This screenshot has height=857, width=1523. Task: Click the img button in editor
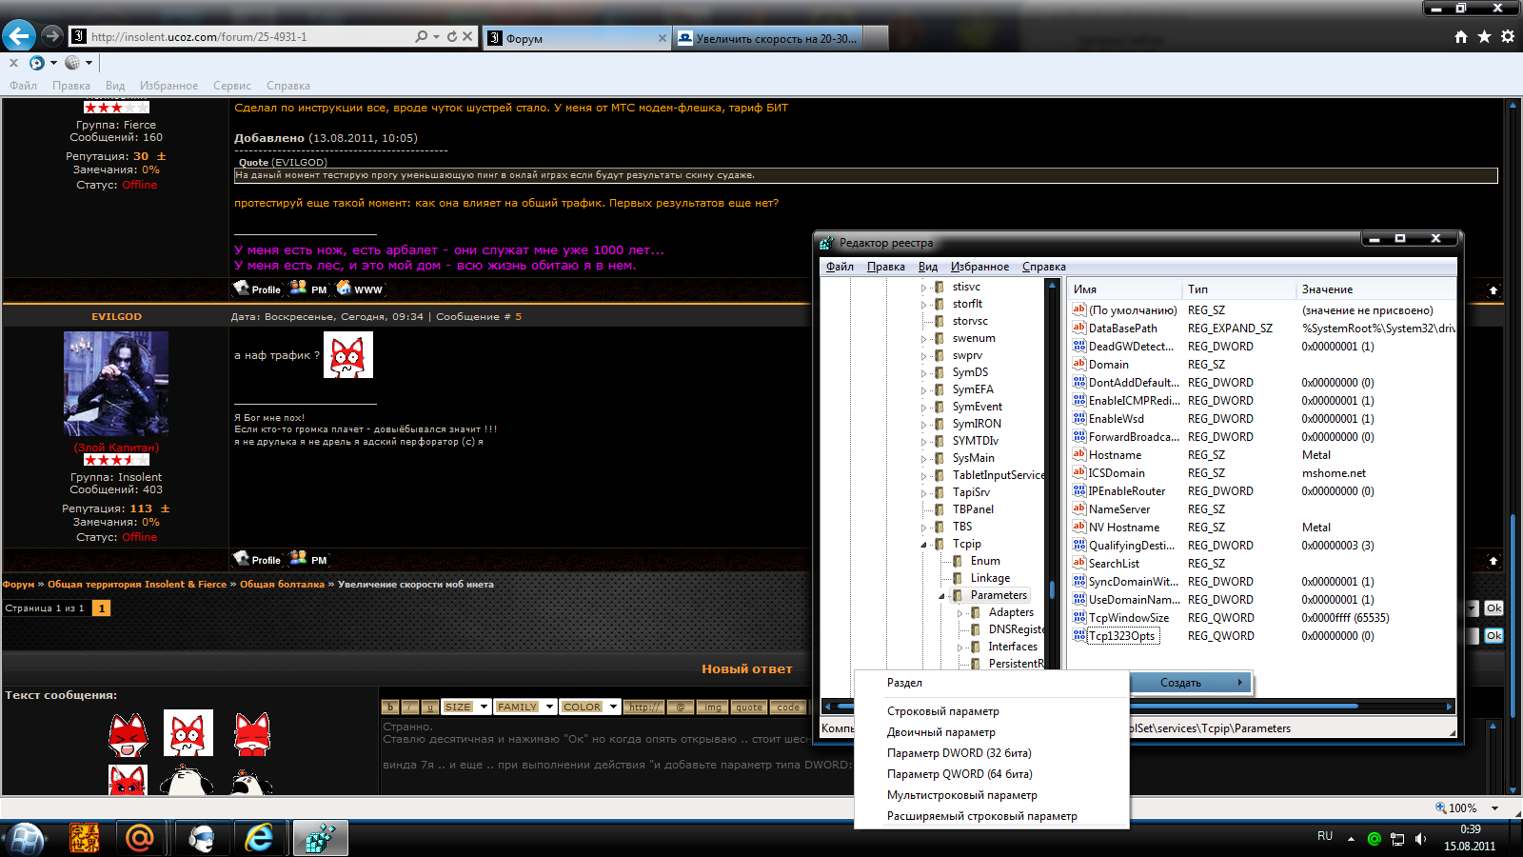pos(712,707)
